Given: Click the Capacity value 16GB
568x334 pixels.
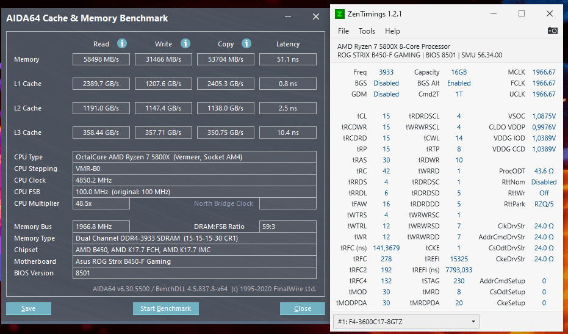Looking at the screenshot, I should point(459,72).
